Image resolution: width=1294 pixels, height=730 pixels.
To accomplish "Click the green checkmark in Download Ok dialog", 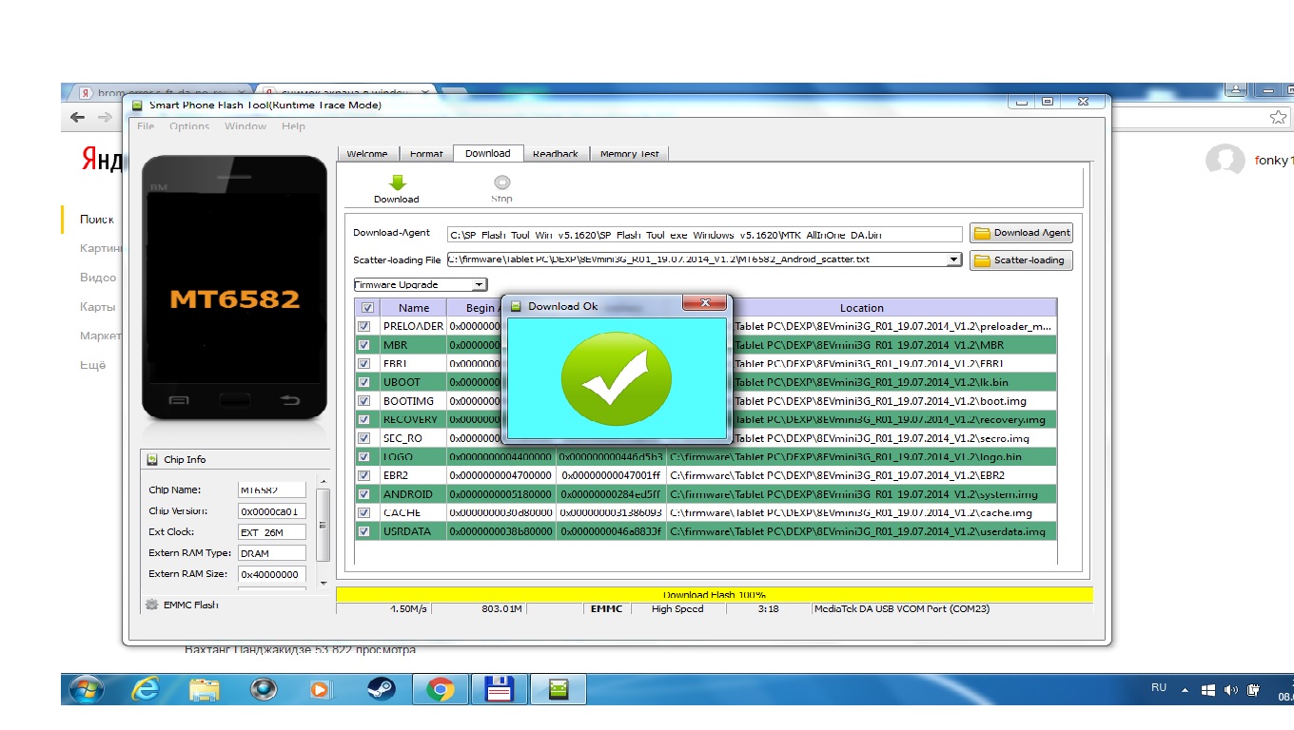I will (x=616, y=377).
